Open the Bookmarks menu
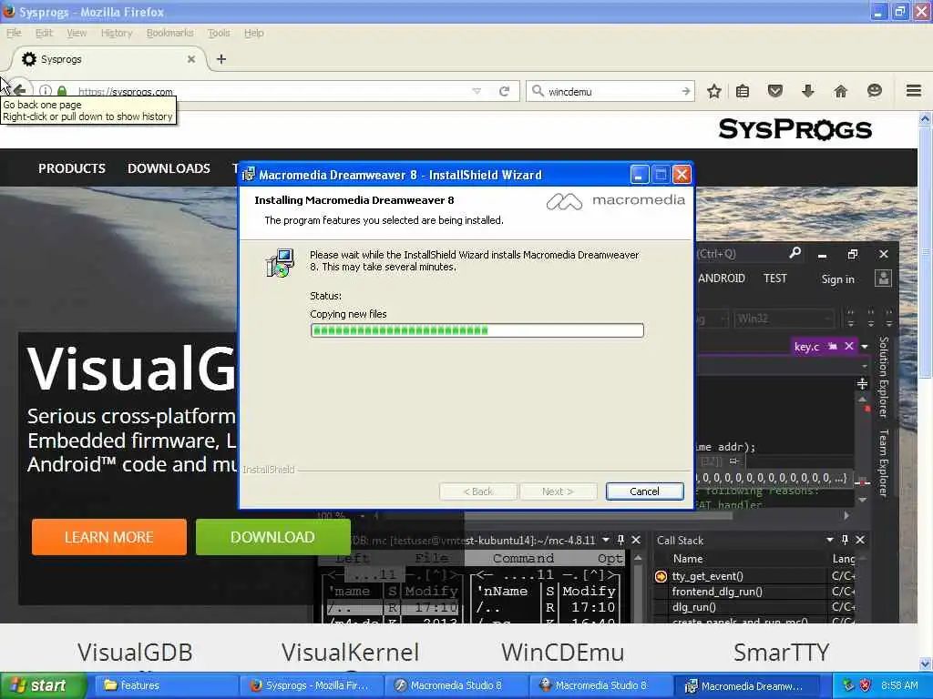Screen dimensions: 933x699 pos(169,33)
